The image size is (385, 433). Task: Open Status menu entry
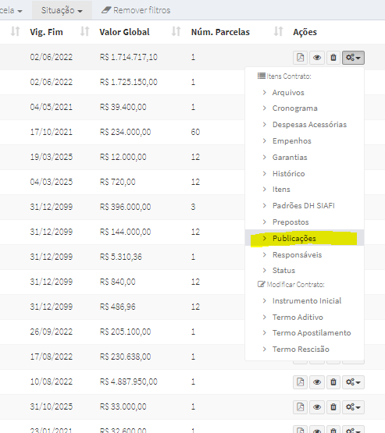pyautogui.click(x=283, y=271)
